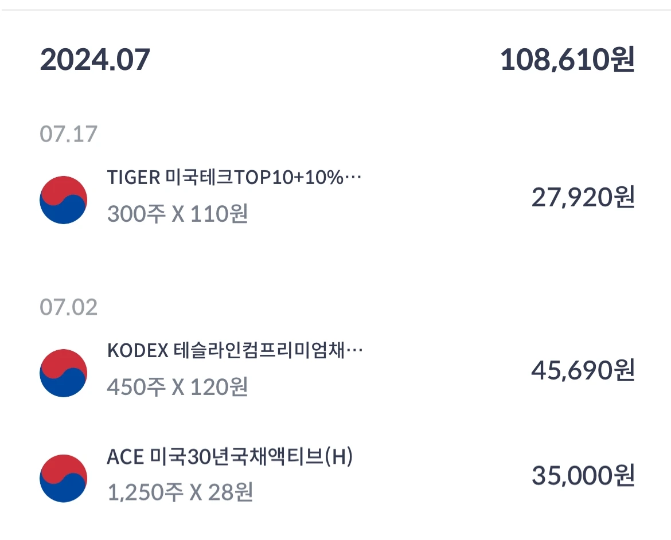Screen dimensions: 671x540
Task: Open the flag logo of the 35,000원 payout
Action: (x=63, y=478)
